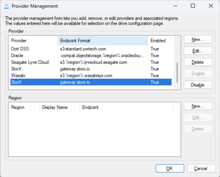Click the Oracle oraclecloud endpoint format cell
Image resolution: width=220 pixels, height=177 pixels.
coord(102,56)
